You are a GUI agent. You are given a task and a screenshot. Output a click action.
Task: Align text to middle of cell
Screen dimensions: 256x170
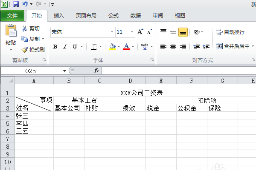173,32
